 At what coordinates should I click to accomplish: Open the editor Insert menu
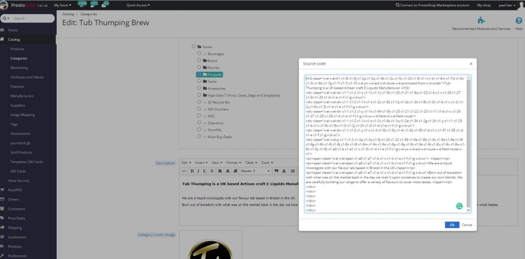point(201,163)
